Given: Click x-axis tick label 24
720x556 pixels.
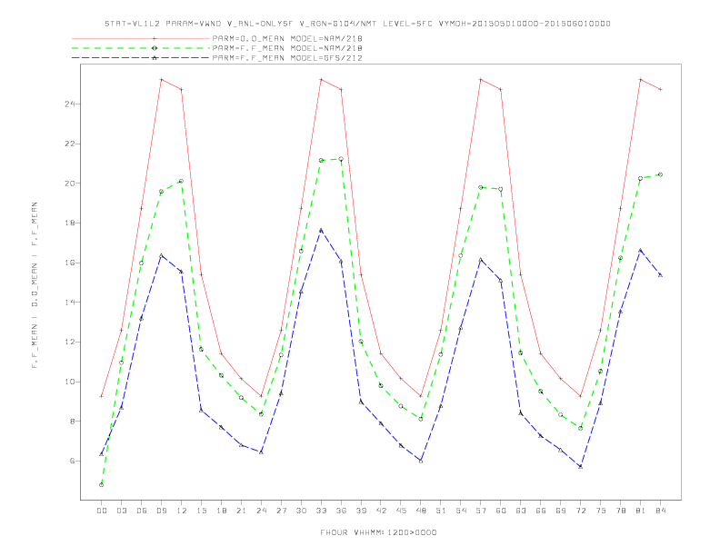Looking at the screenshot, I should click(261, 511).
